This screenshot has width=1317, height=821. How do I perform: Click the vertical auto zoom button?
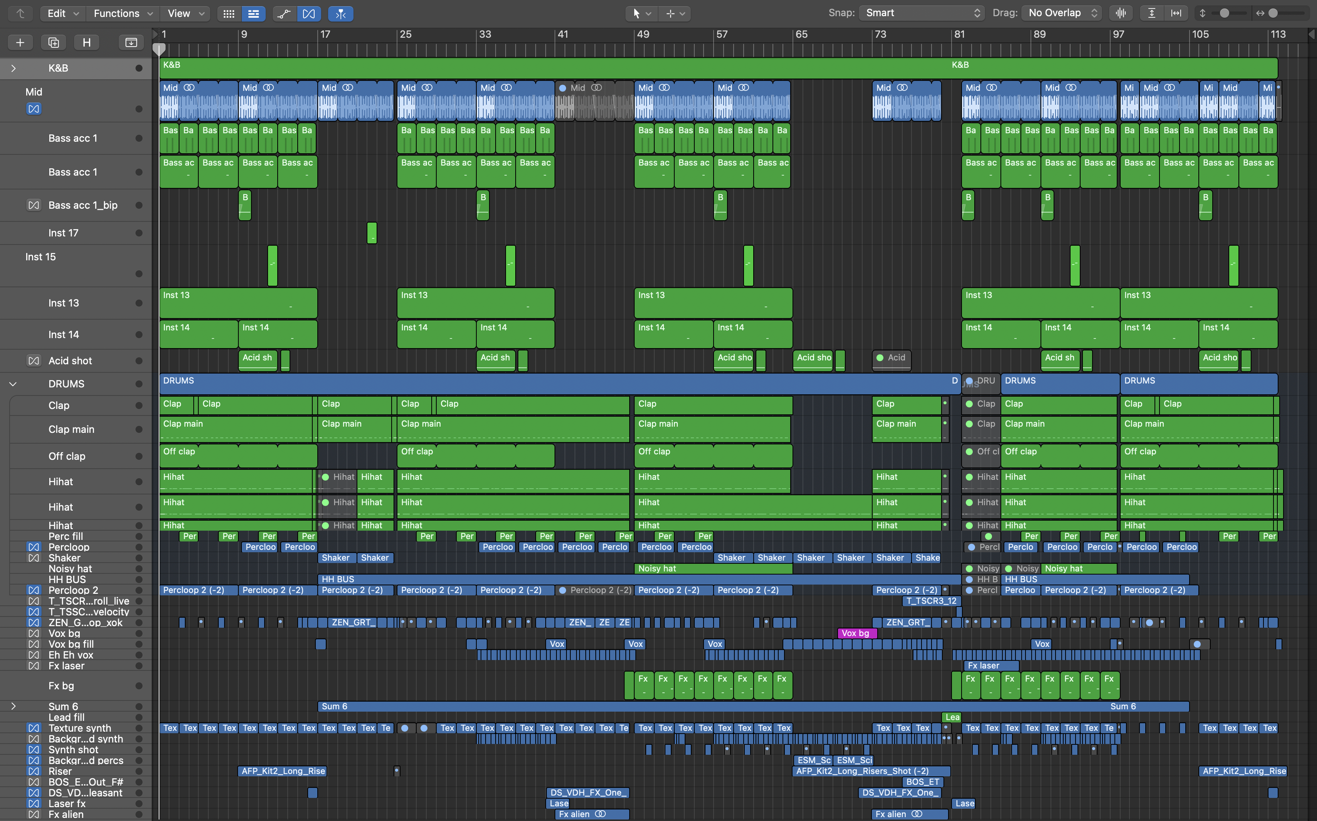coord(1151,13)
